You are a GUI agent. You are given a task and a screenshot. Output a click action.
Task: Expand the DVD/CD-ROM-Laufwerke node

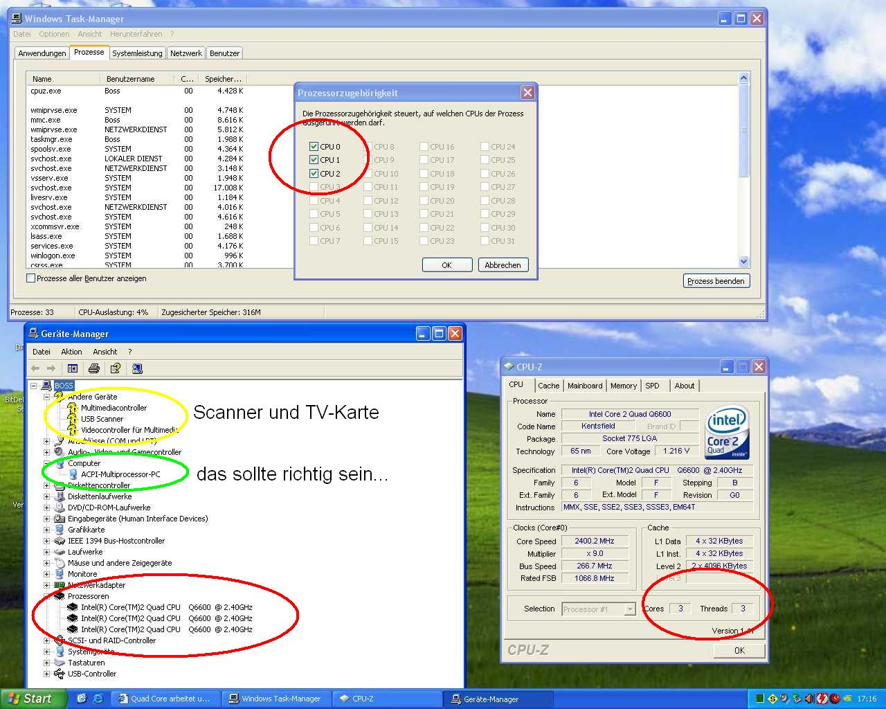tap(46, 508)
